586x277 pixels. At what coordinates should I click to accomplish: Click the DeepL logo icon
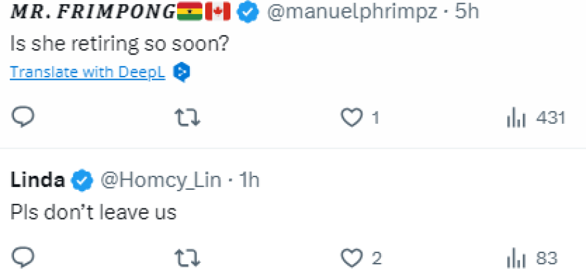pyautogui.click(x=181, y=73)
